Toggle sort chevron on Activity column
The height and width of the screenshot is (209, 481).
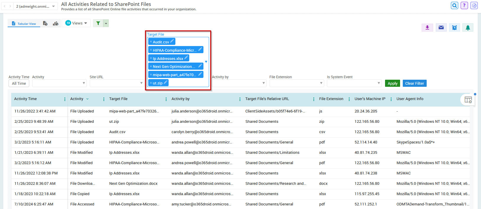(x=87, y=99)
